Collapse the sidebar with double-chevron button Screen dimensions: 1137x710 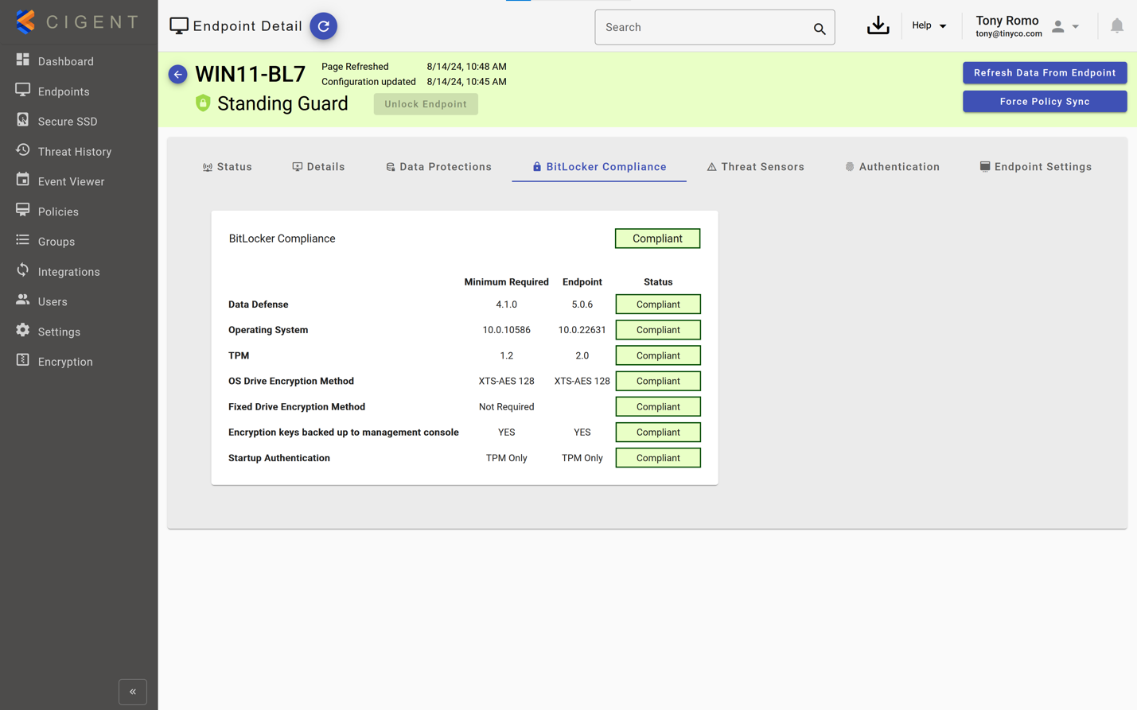point(133,692)
